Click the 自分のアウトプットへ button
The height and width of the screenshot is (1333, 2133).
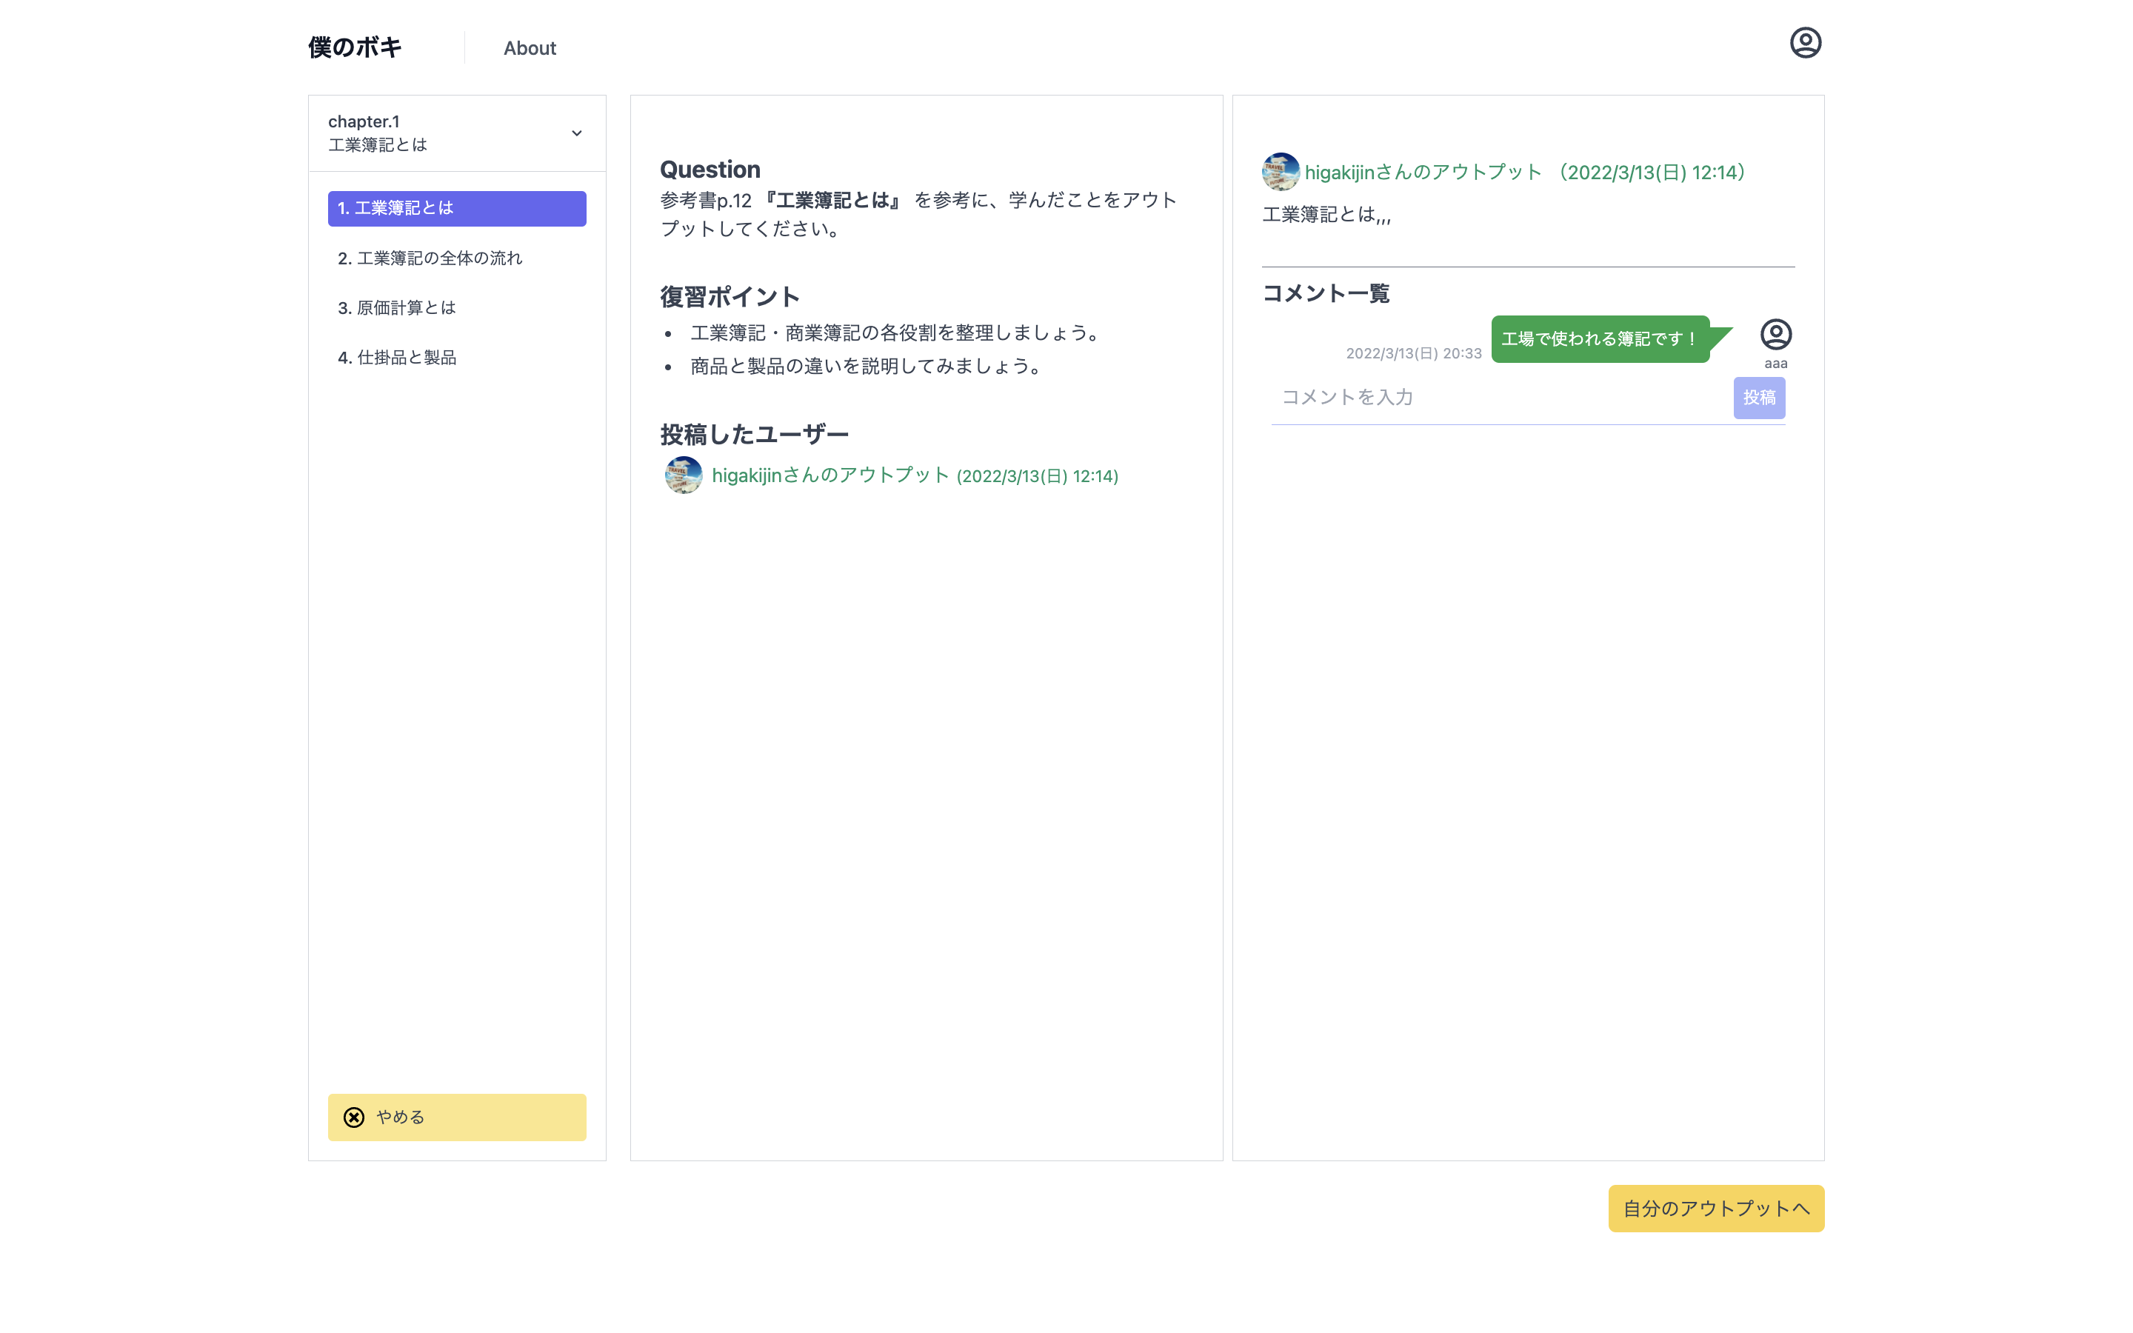[1715, 1209]
